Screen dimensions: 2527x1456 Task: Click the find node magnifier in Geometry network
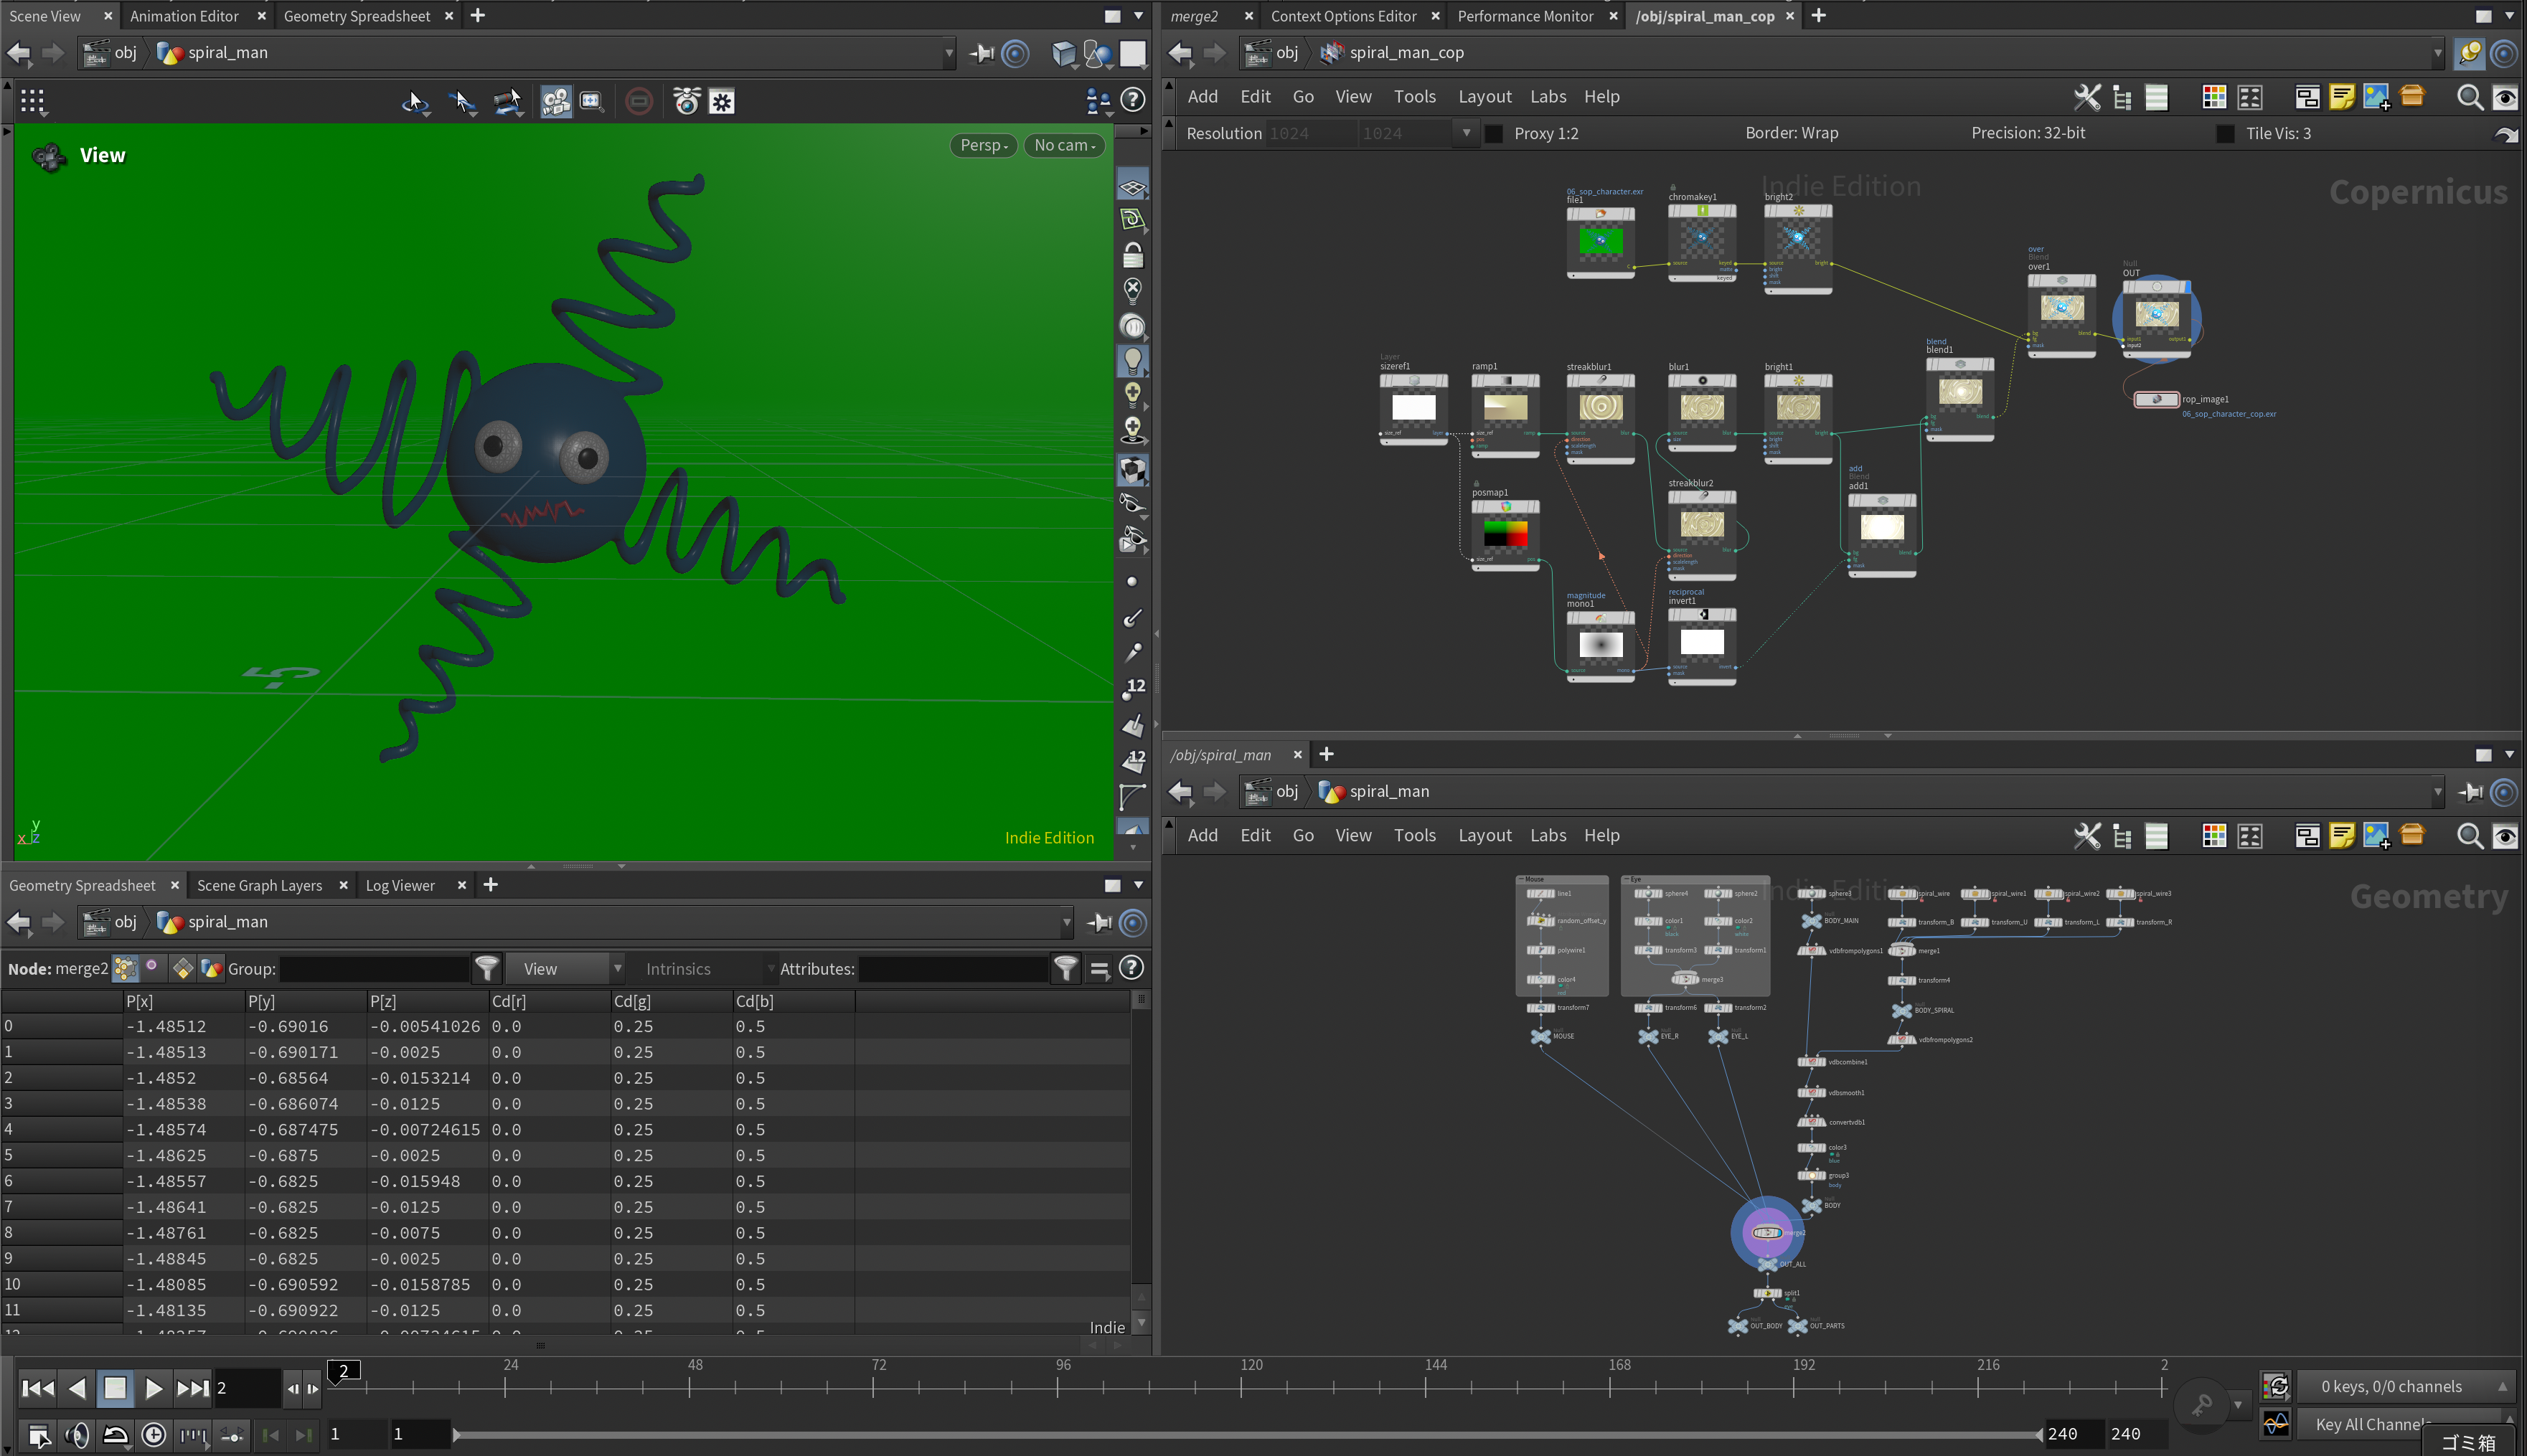tap(2469, 836)
